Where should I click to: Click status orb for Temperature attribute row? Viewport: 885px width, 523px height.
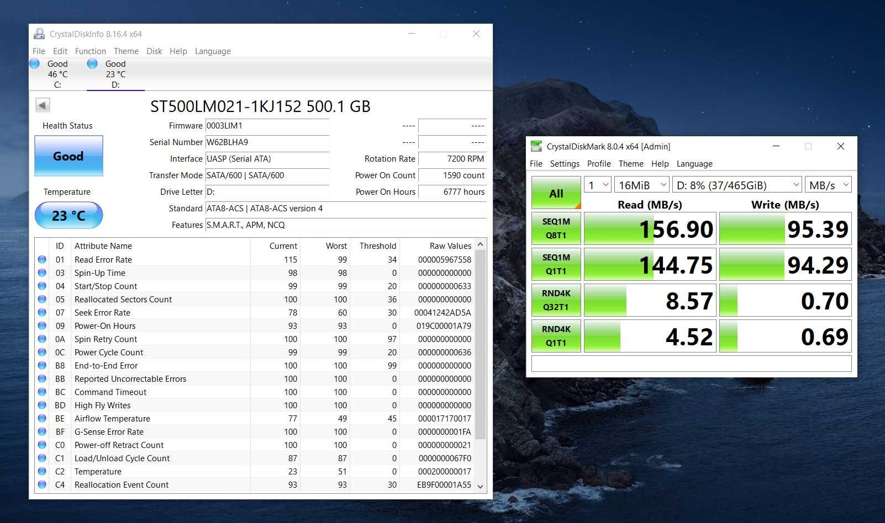(x=42, y=471)
